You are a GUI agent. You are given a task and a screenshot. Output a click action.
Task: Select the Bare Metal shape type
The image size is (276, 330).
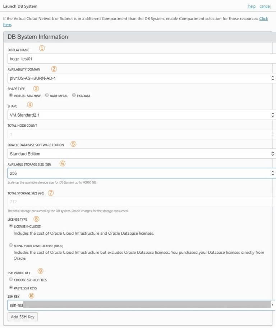click(x=47, y=96)
